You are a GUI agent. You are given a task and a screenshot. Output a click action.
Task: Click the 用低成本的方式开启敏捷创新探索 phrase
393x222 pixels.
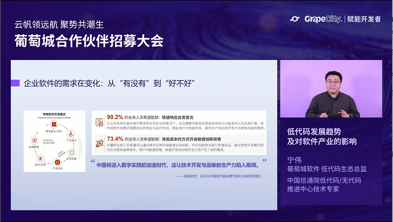(191, 139)
